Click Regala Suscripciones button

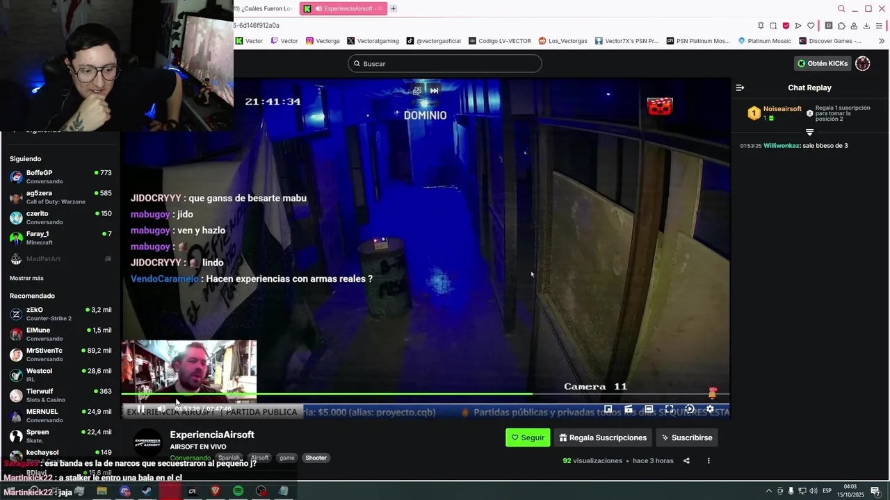[x=603, y=437]
